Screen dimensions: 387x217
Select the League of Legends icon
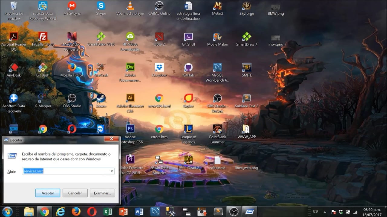pos(188,134)
